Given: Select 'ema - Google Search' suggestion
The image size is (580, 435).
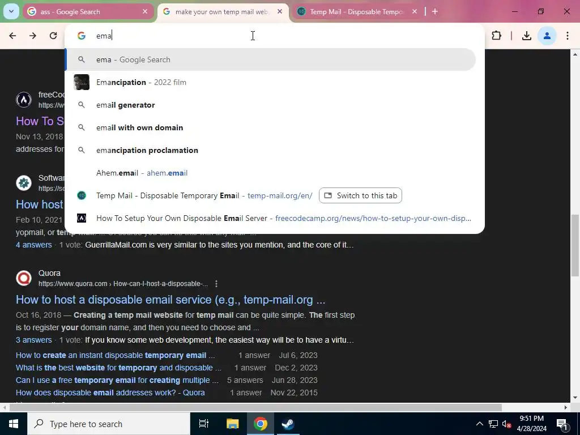Looking at the screenshot, I should [x=270, y=59].
